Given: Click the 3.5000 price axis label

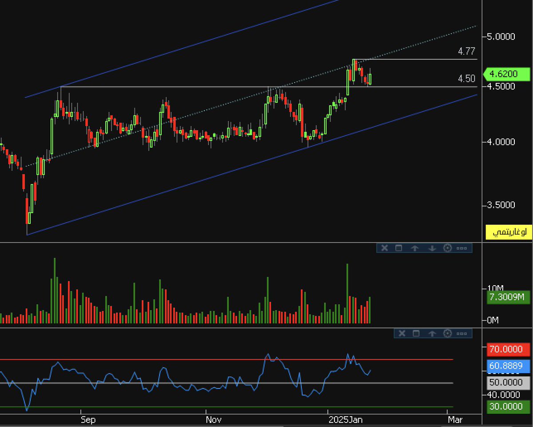Looking at the screenshot, I should [501, 205].
